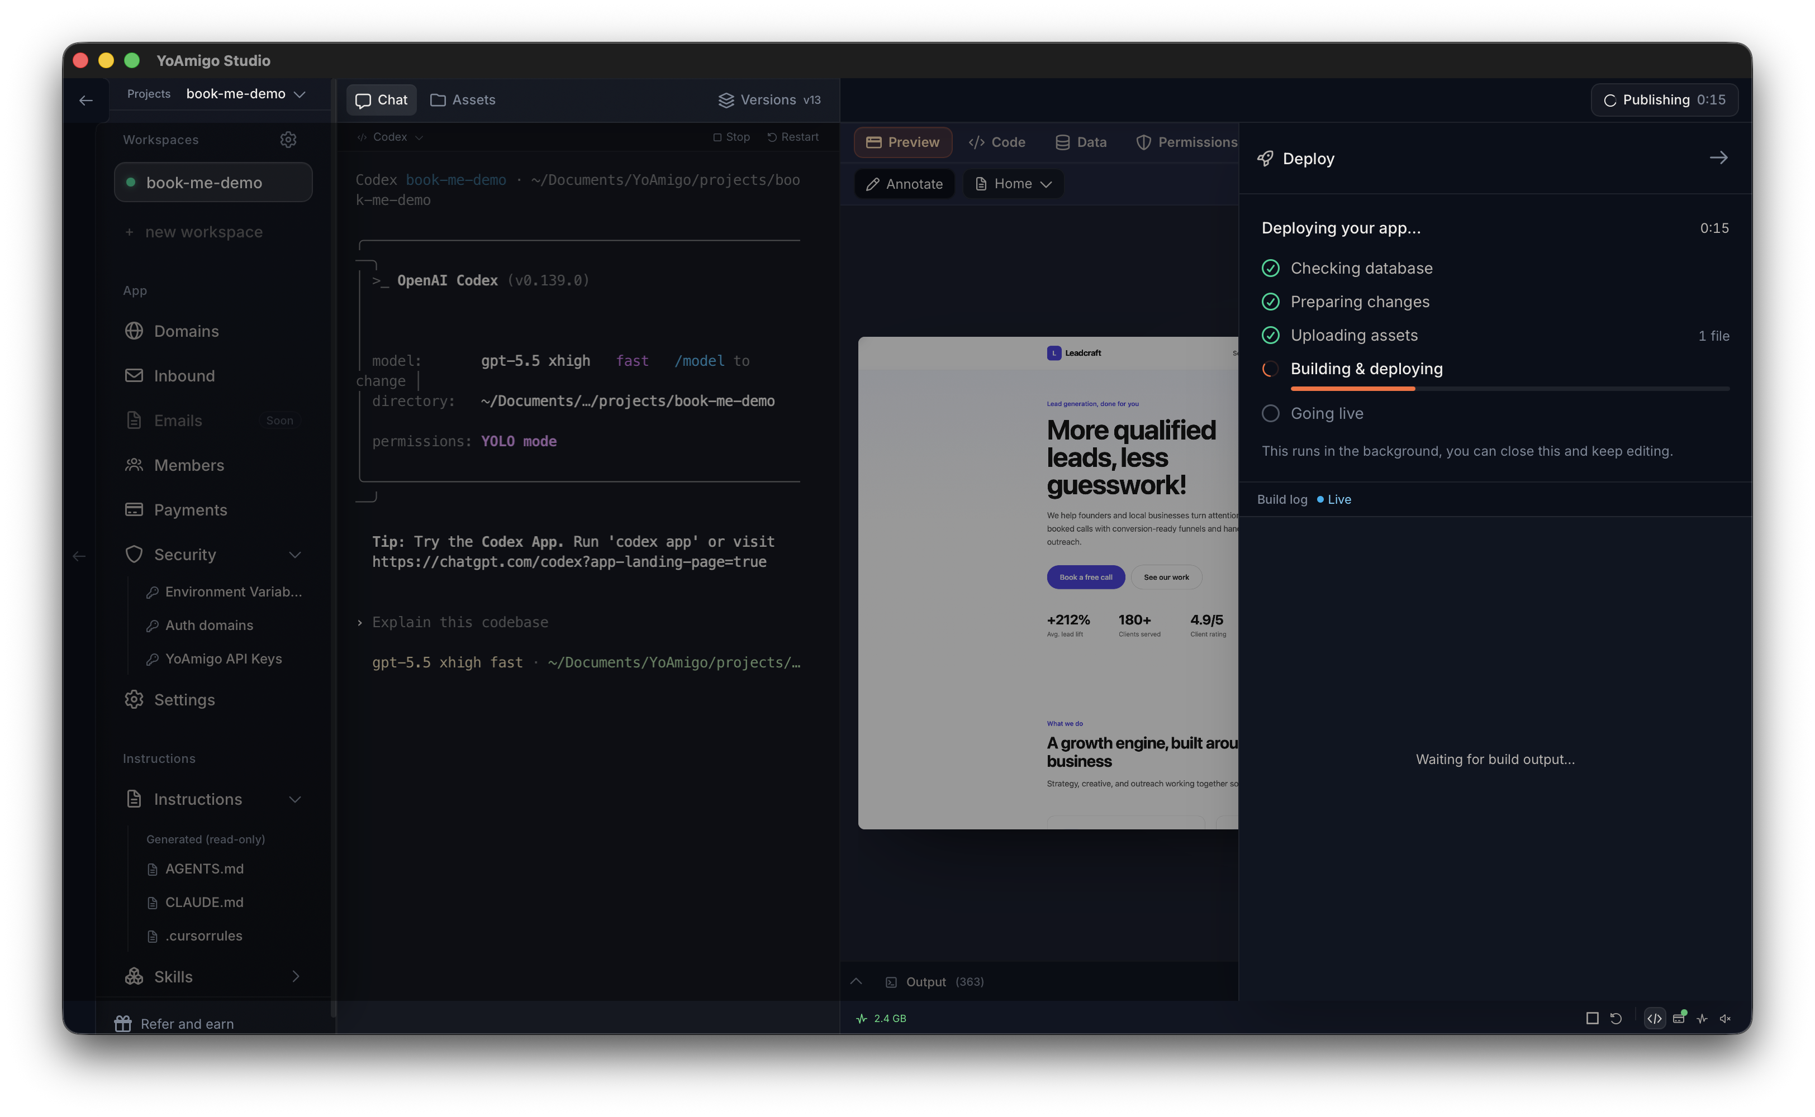Click the 2.4 GB memory indicator

pos(881,1018)
